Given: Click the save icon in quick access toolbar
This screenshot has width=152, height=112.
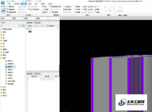Looking at the screenshot, I should pos(13,1).
